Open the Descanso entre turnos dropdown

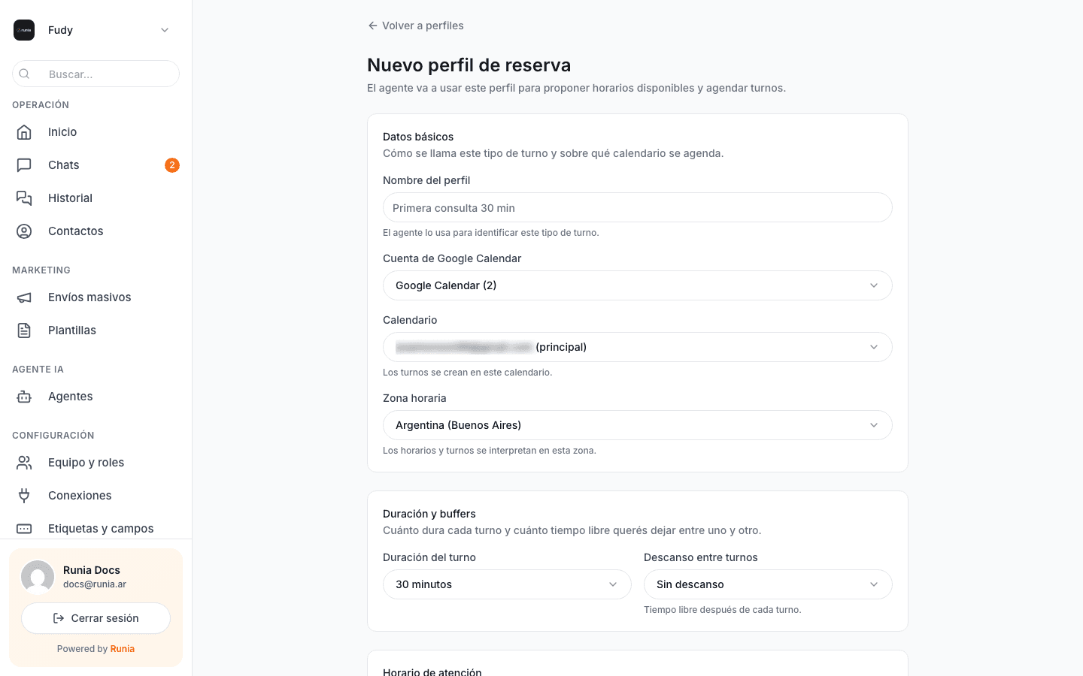tap(768, 584)
